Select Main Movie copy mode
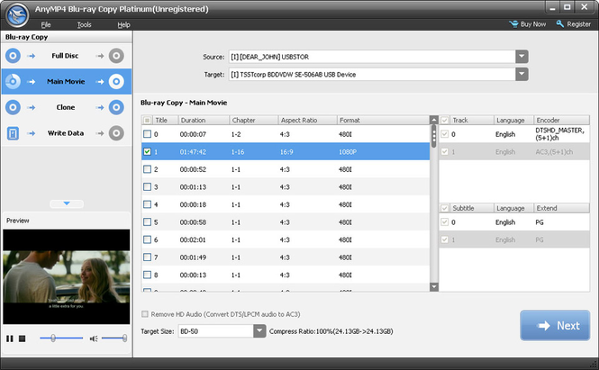This screenshot has height=370, width=599. tap(67, 81)
